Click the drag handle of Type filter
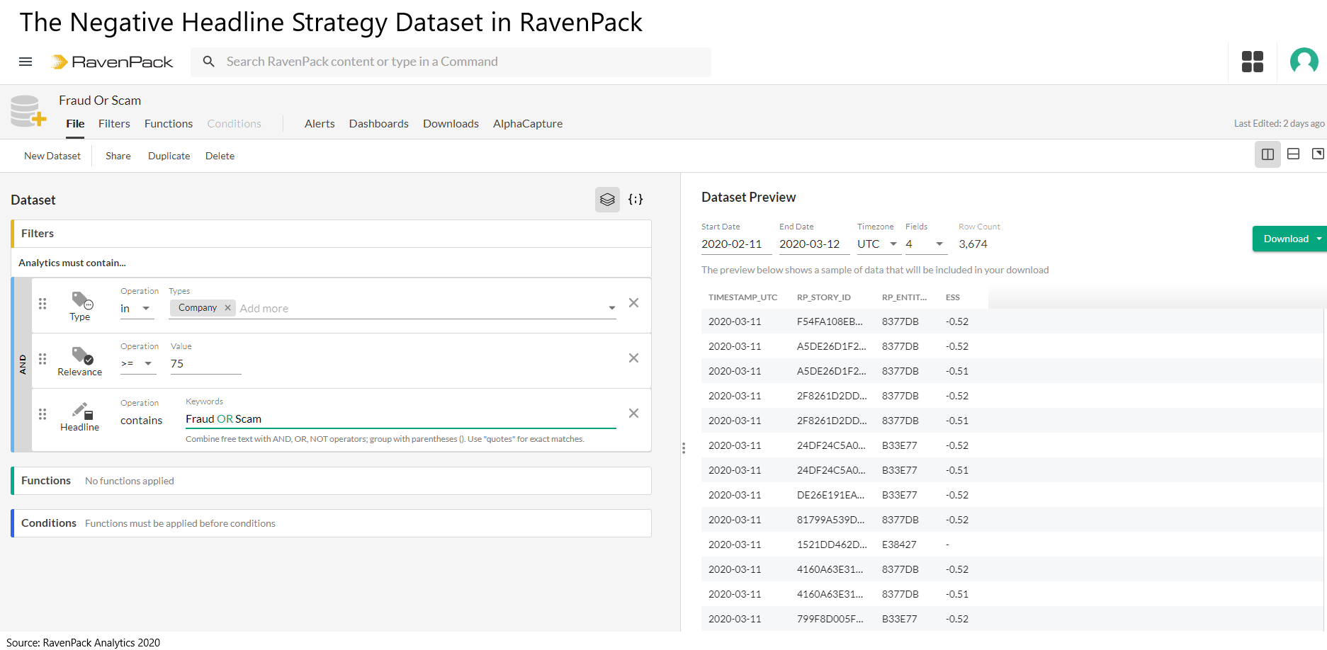Viewport: 1327px width, 650px height. pyautogui.click(x=43, y=304)
